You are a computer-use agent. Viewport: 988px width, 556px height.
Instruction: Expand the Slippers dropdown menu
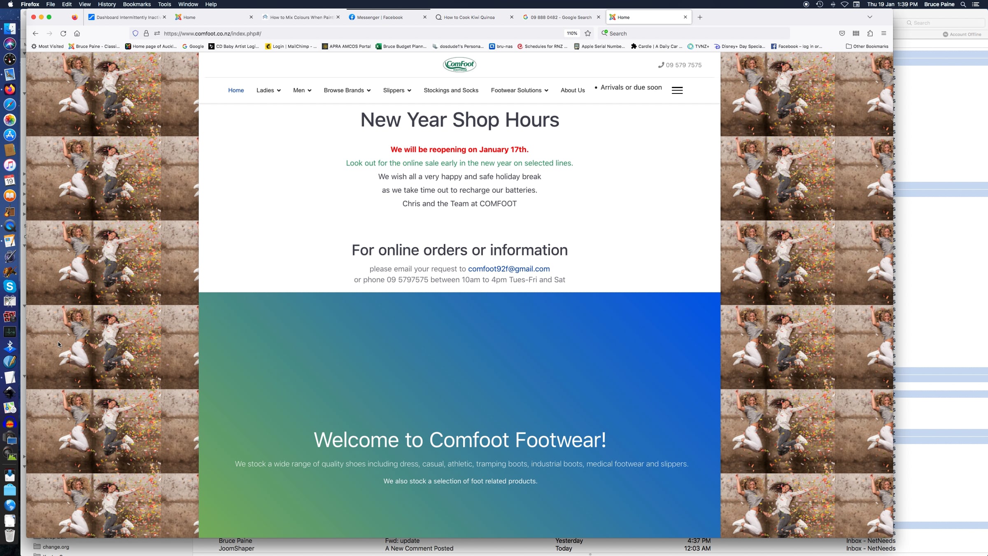click(x=397, y=90)
